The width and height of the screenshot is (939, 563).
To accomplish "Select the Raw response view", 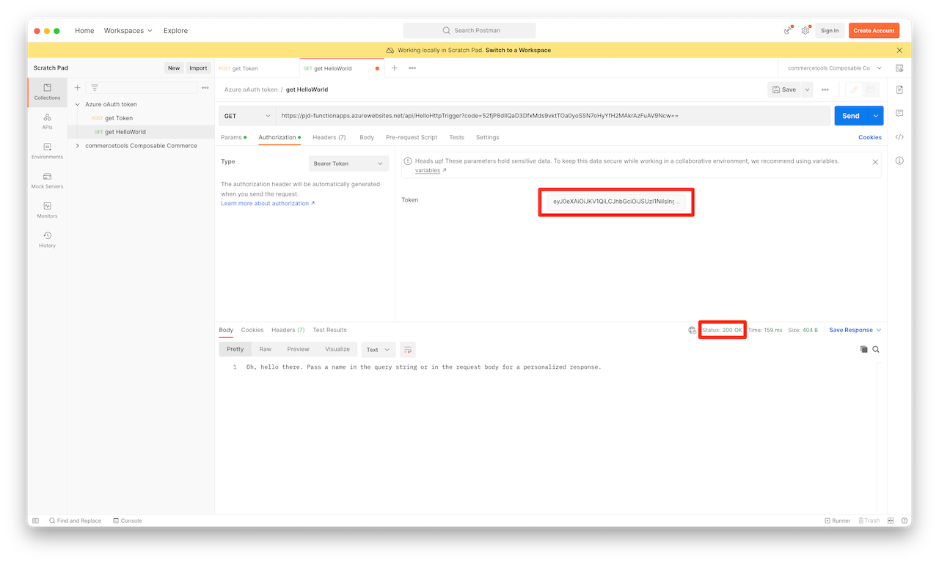I will (265, 349).
